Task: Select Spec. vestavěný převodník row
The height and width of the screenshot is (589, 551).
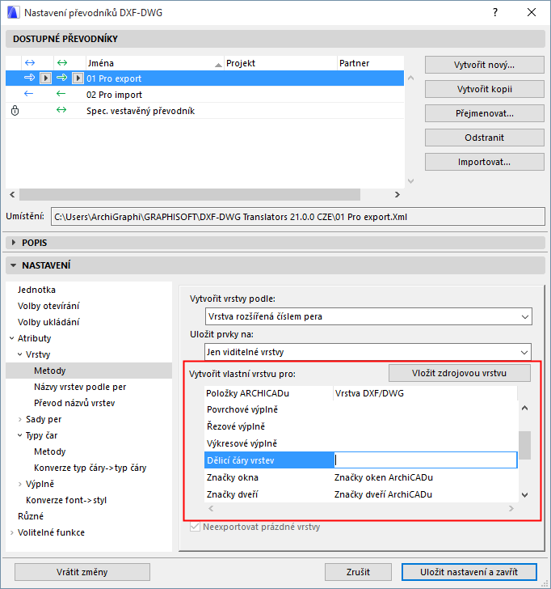Action: click(x=204, y=111)
